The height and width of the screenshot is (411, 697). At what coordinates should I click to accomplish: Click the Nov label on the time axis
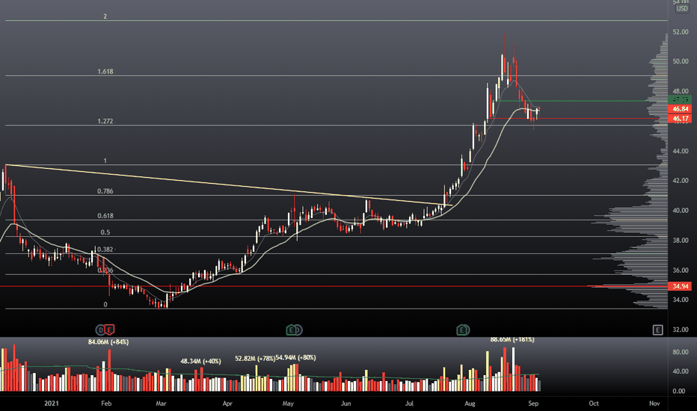click(x=654, y=404)
